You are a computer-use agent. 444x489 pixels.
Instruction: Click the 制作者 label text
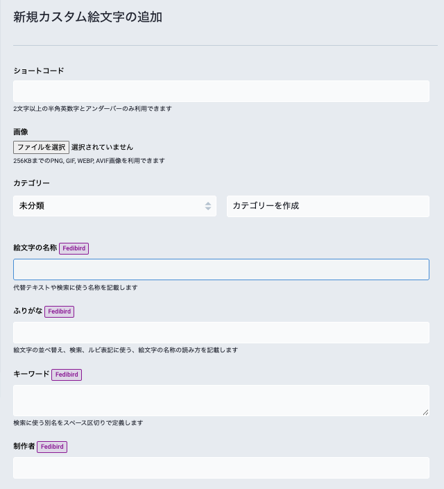[24, 446]
